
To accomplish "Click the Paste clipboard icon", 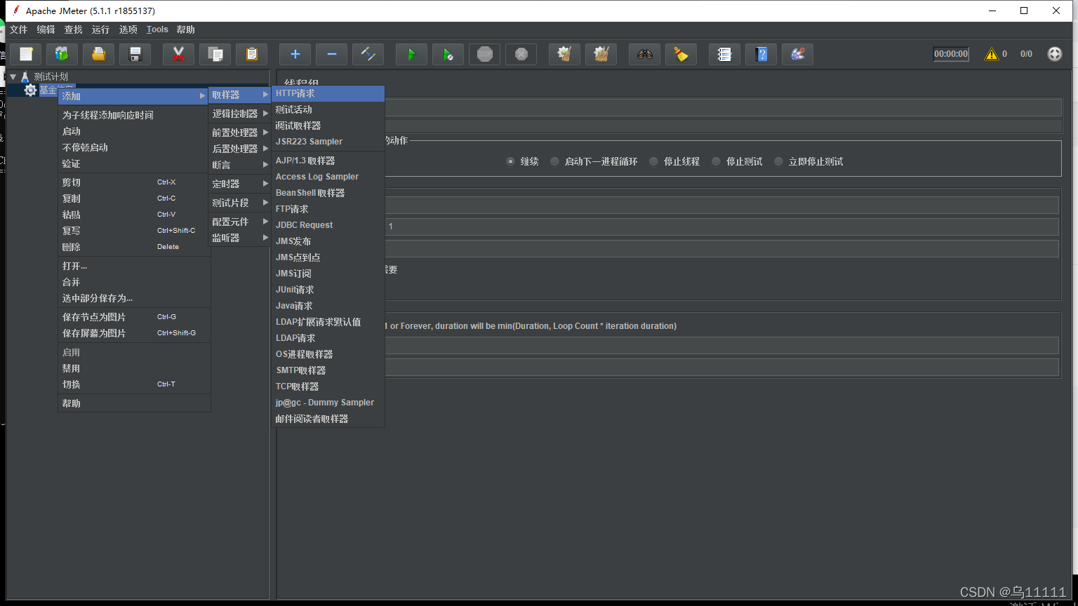I will 252,54.
